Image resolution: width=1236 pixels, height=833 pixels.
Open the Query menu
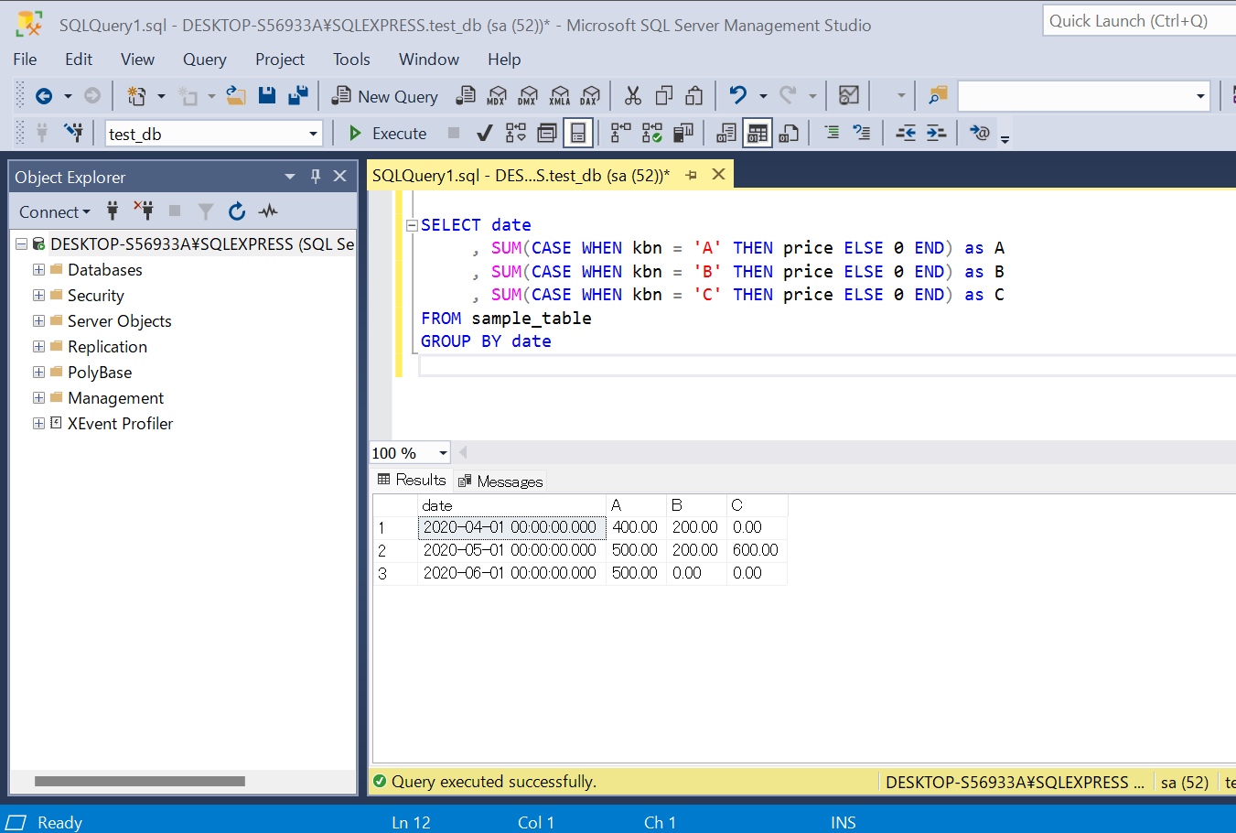tap(204, 59)
